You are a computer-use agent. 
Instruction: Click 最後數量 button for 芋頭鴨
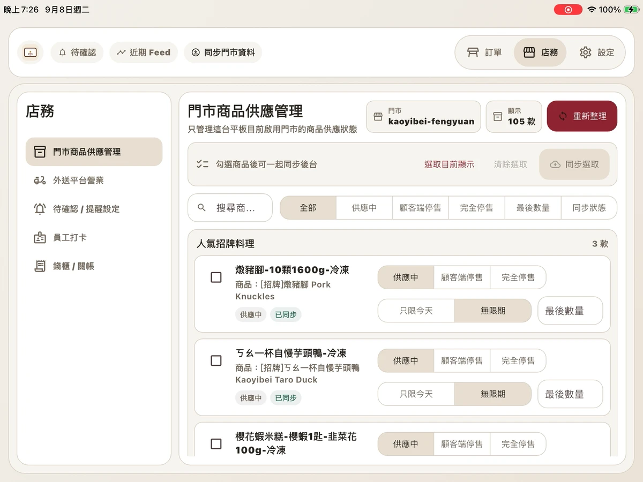coord(570,394)
